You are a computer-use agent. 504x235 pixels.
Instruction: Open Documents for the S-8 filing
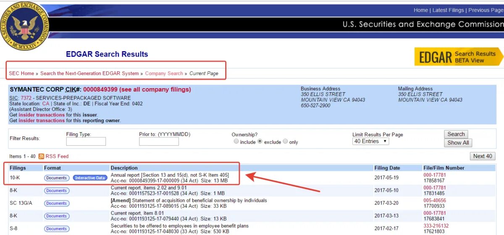tap(57, 229)
